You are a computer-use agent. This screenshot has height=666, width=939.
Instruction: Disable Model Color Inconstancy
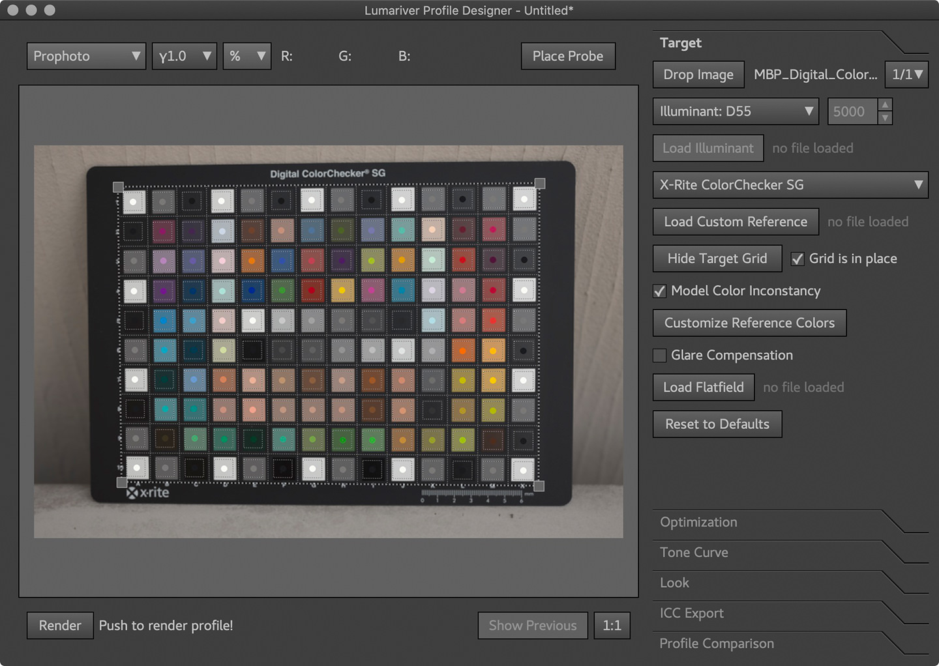(x=660, y=291)
